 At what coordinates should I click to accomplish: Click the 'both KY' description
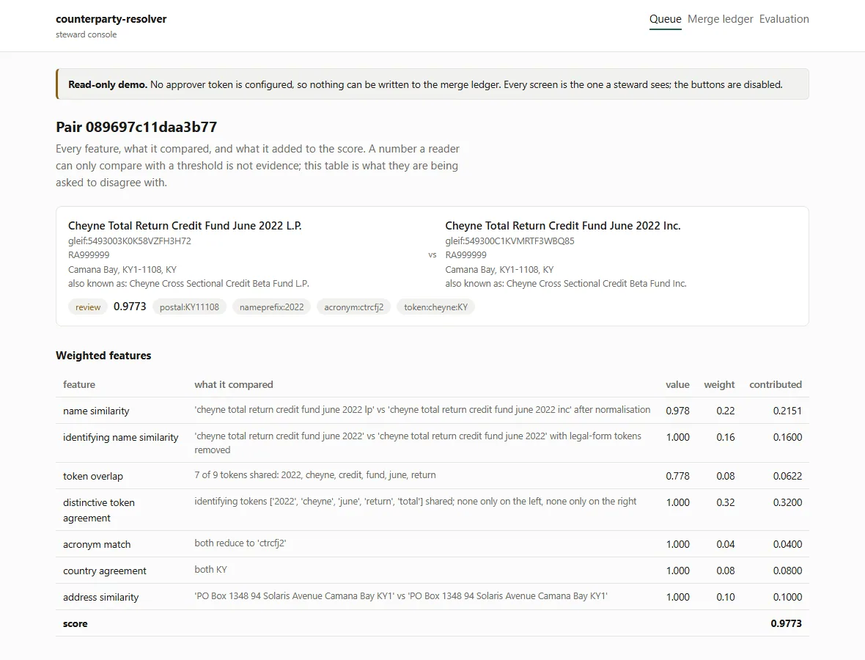(x=210, y=570)
